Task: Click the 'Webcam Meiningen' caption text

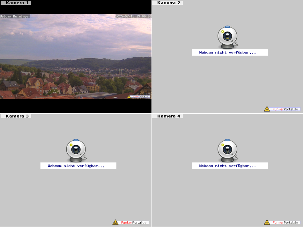Action: click(15, 16)
